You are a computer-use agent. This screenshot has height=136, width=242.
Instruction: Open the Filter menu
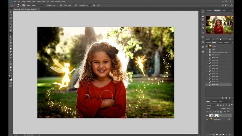pyautogui.click(x=44, y=2)
